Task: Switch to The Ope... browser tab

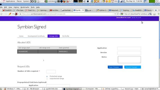Action: [x=19, y=10]
